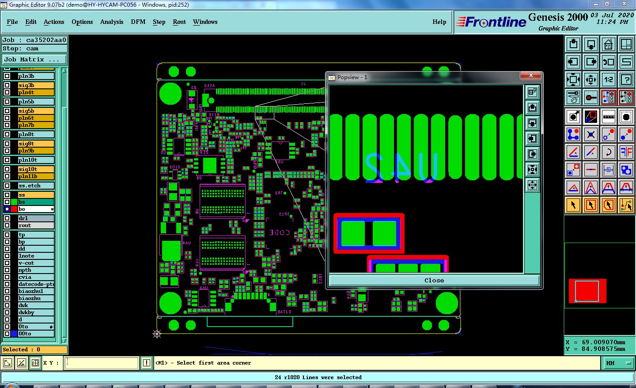
Task: Open the Help menu button
Action: tap(439, 22)
